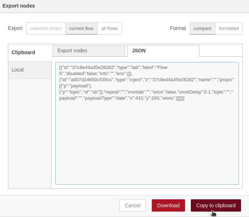
Task: Click the "Export" label beside scope buttons
Action: click(x=15, y=28)
